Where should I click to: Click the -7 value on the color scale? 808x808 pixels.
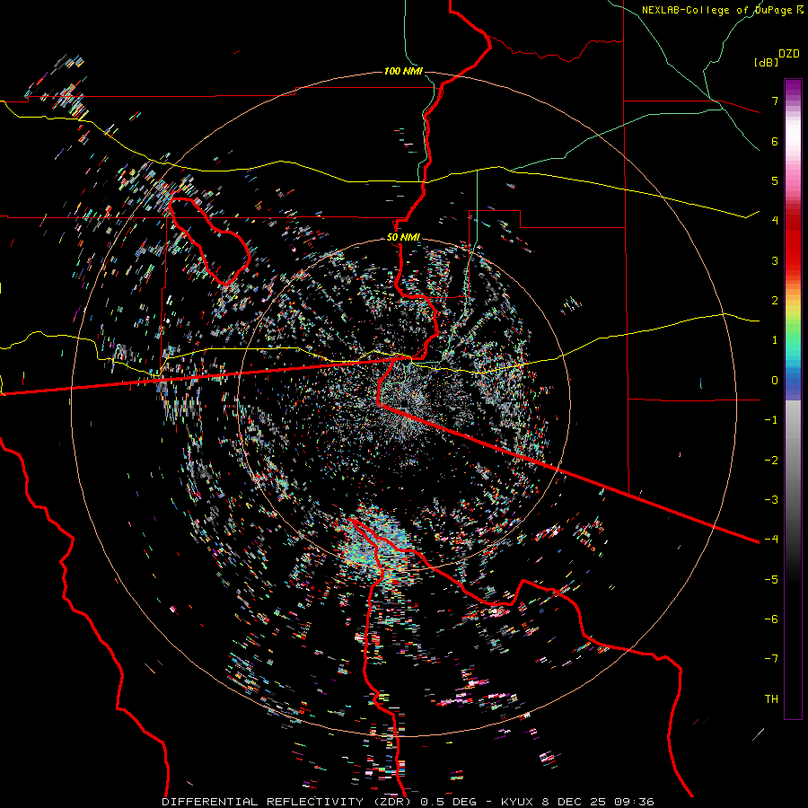771,659
